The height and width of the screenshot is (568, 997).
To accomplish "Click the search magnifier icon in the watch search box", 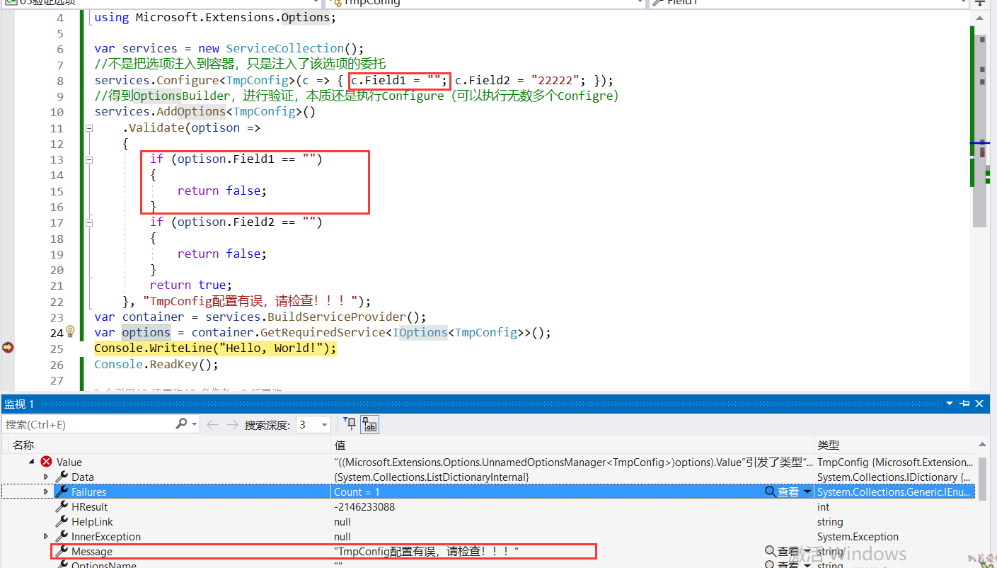I will (182, 424).
